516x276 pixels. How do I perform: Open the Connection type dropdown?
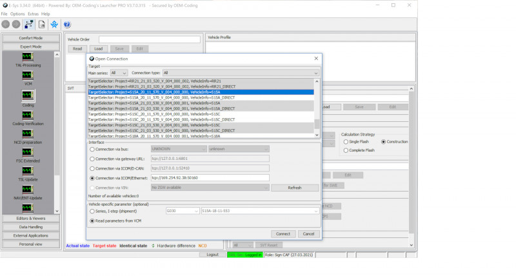click(241, 73)
